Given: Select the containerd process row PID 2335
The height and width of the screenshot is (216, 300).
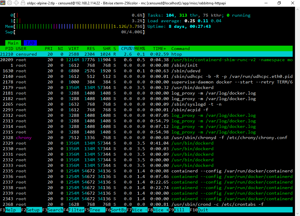Looking at the screenshot, I should 146,171.
